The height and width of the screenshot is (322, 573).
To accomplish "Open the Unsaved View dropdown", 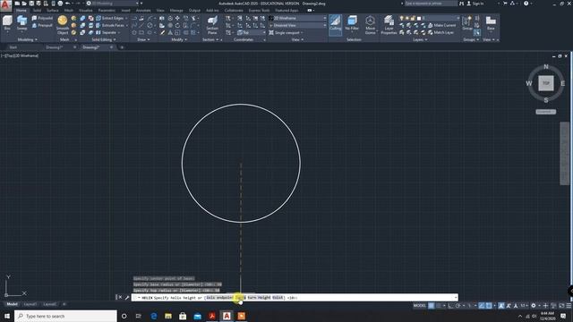I will coord(297,25).
